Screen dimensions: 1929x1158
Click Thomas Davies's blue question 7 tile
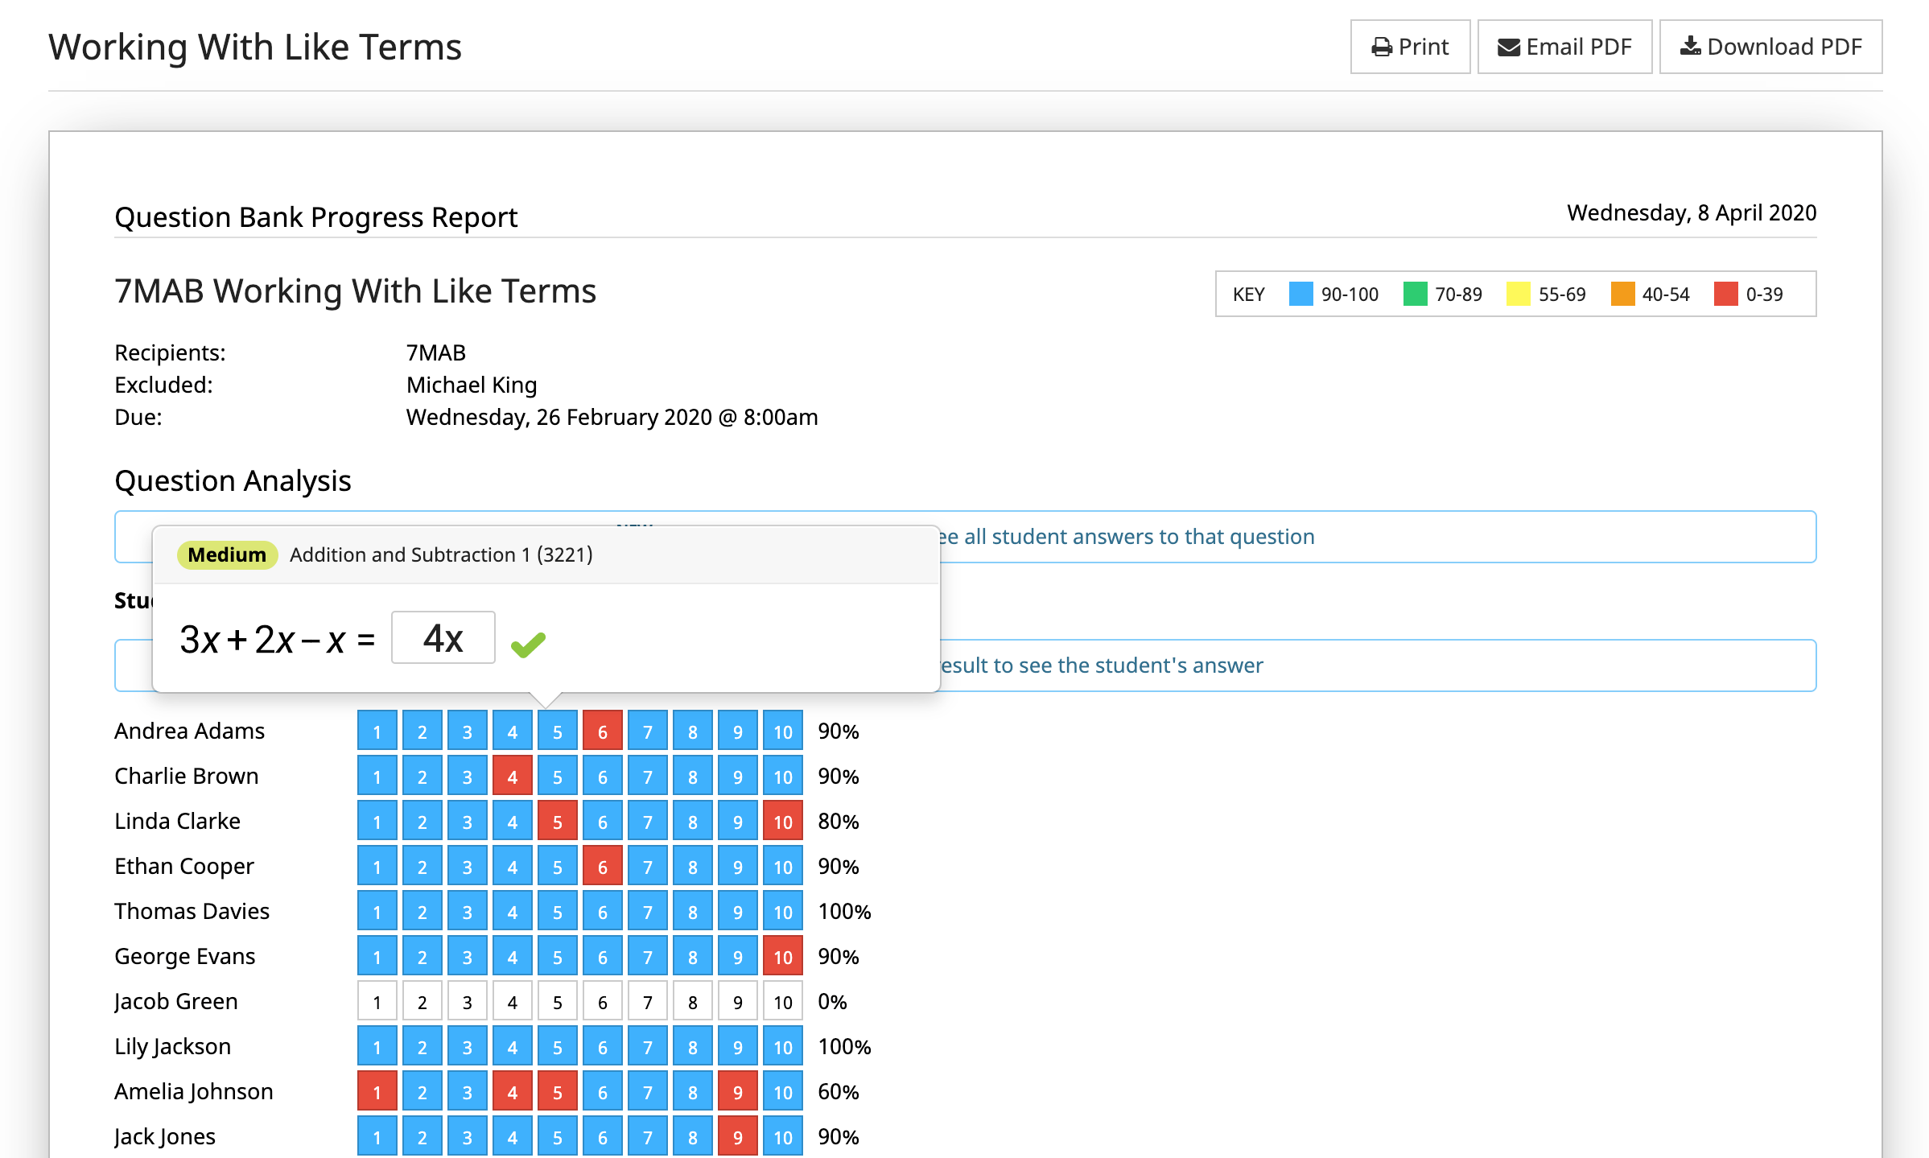(647, 912)
